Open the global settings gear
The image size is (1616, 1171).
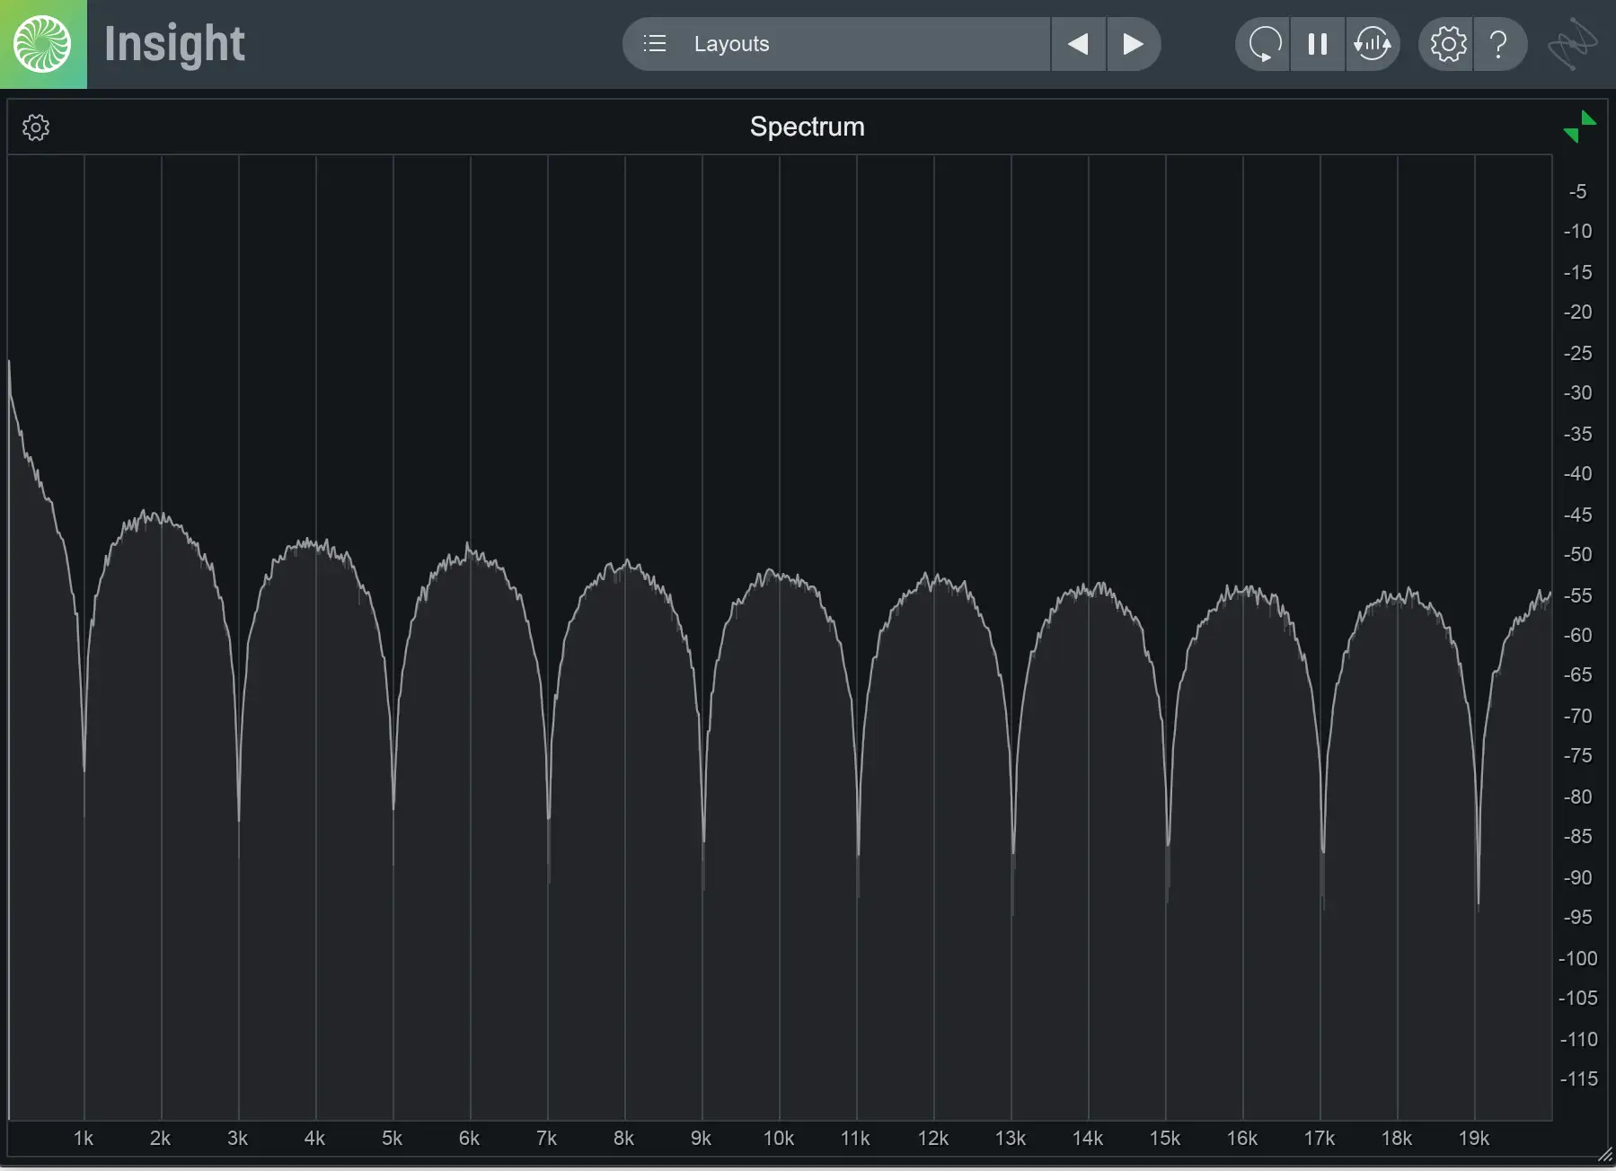(x=1447, y=44)
